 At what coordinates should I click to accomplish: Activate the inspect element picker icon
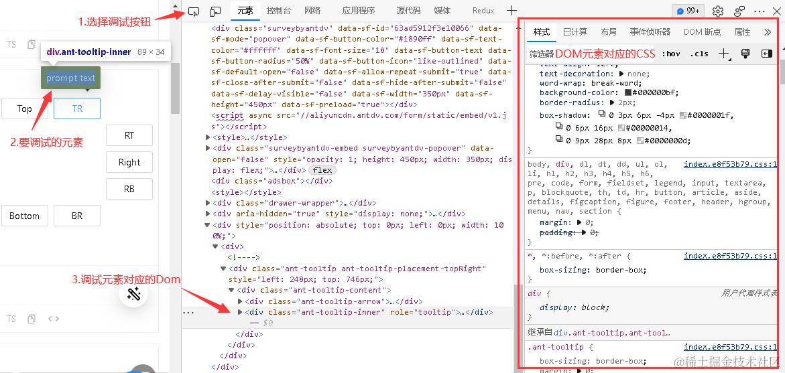tap(194, 11)
